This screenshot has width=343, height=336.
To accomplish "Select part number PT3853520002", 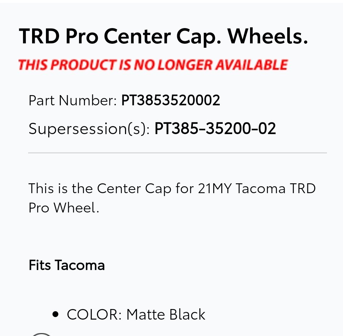I will (x=171, y=101).
